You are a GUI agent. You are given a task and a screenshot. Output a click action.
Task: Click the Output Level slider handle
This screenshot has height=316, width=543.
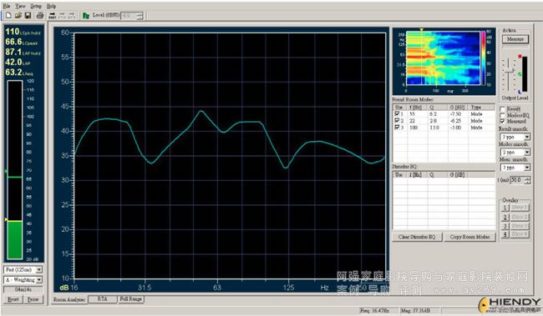tap(509, 72)
